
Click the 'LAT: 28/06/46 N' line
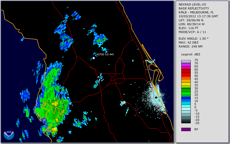pos(191,20)
